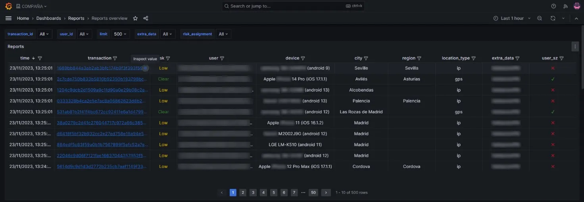The width and height of the screenshot is (584, 202).
Task: Open the refresh interval dropdown arrow
Action: pyautogui.click(x=563, y=18)
